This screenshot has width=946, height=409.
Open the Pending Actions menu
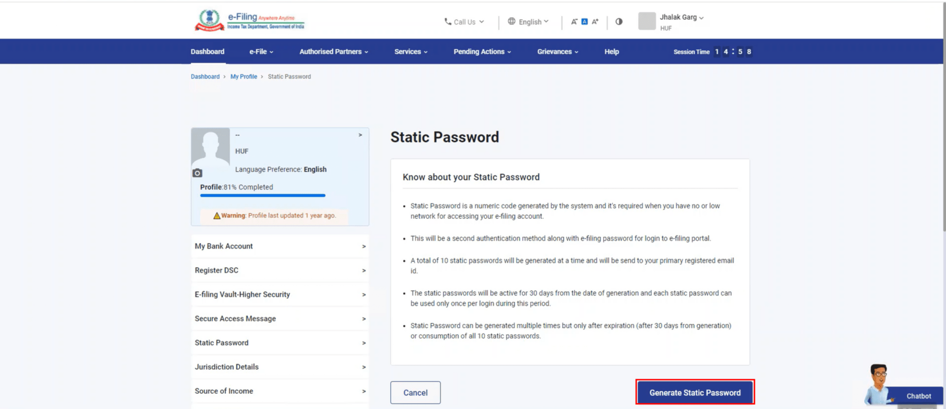[482, 52]
